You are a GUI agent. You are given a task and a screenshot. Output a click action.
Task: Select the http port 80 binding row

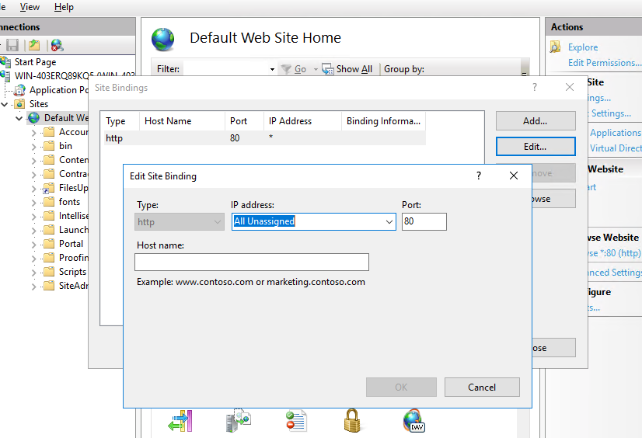coord(263,138)
